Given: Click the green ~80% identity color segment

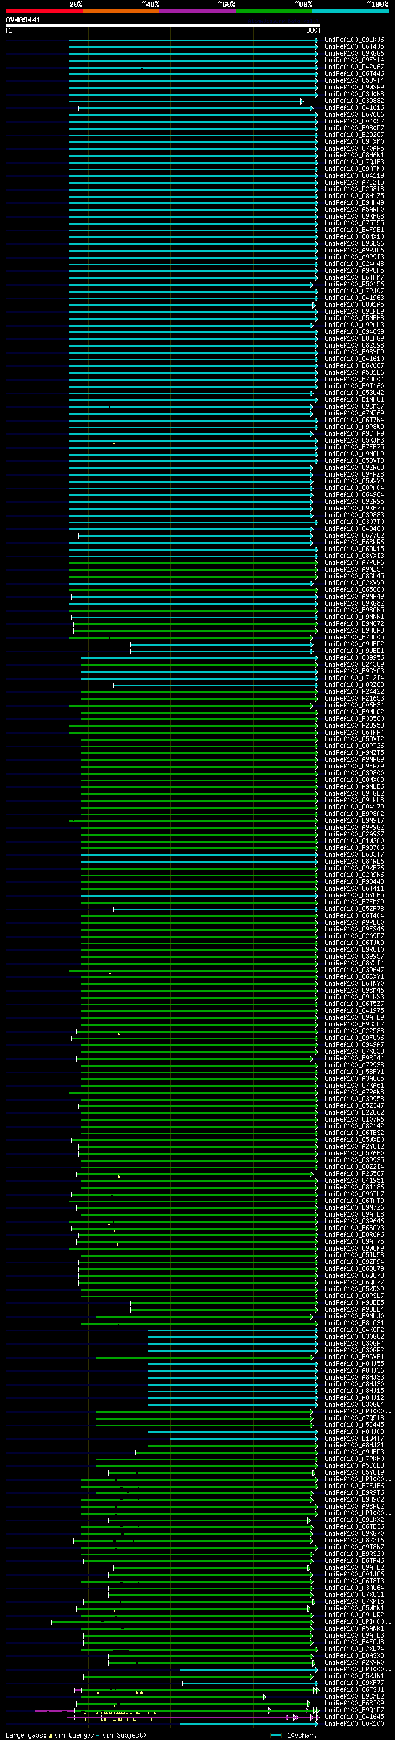Looking at the screenshot, I should click(x=274, y=11).
